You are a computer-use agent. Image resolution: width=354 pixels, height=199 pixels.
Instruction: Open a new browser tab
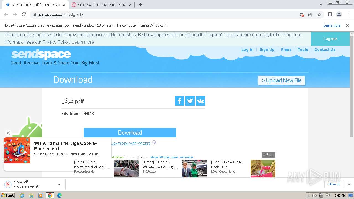[141, 5]
